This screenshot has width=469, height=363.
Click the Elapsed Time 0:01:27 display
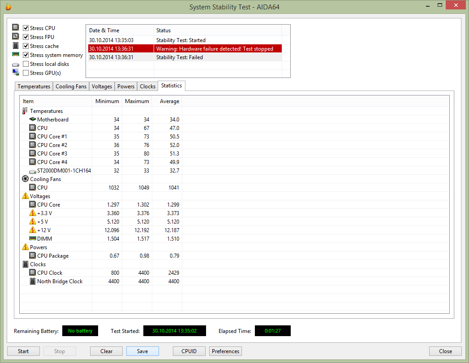(x=272, y=331)
